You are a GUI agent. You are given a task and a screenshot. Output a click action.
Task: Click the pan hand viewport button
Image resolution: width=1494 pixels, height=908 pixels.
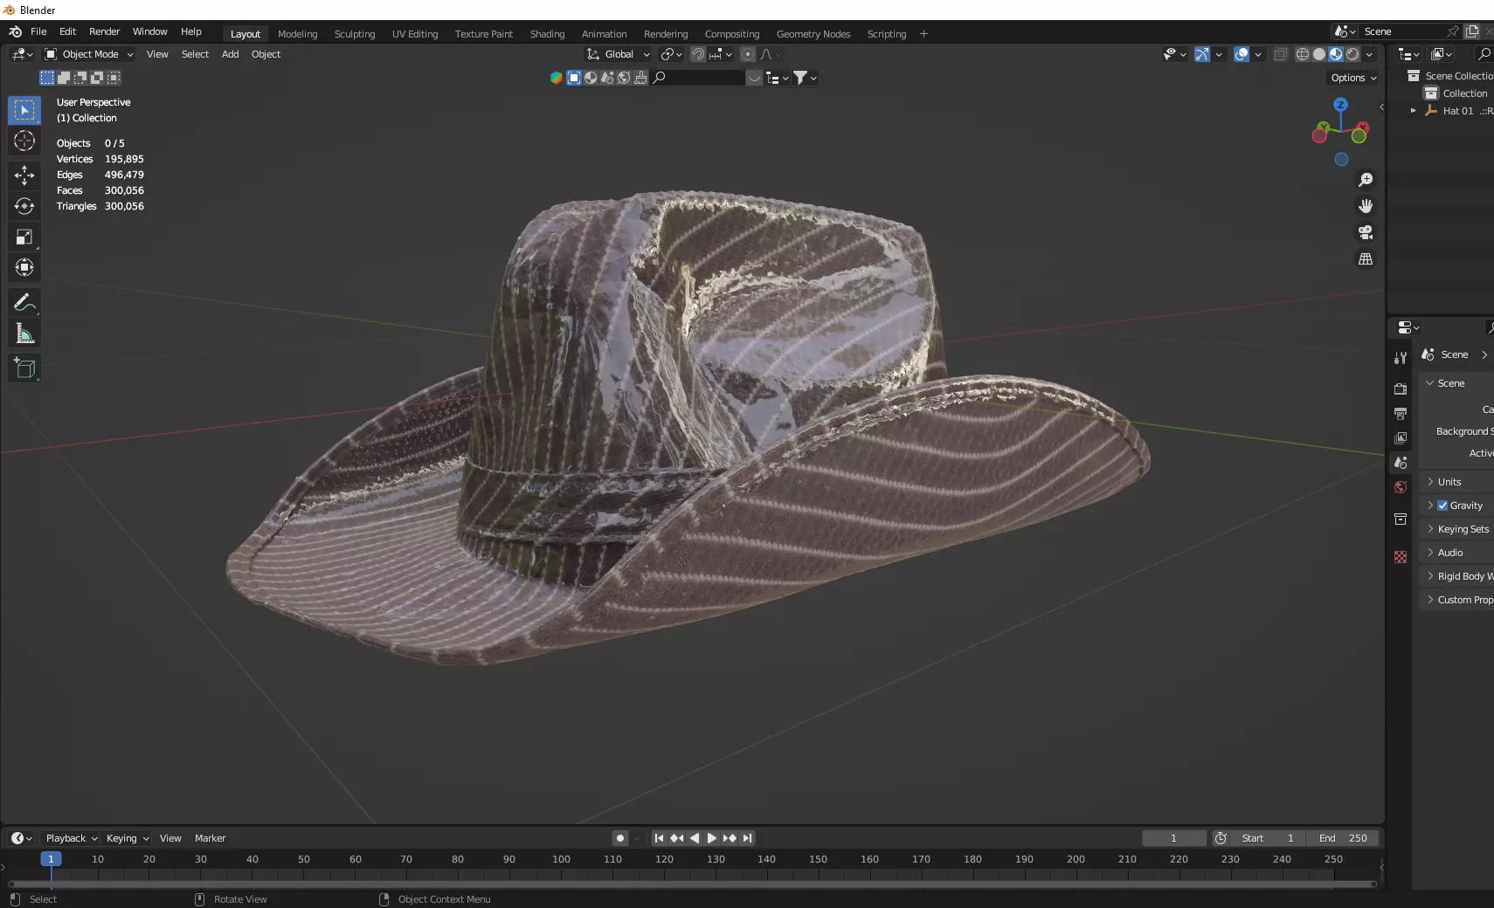point(1366,206)
